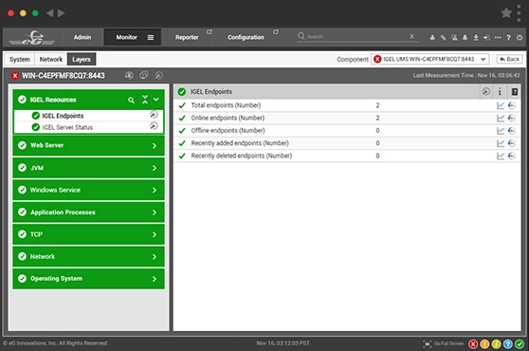View history for Online endpoints row
Image resolution: width=529 pixels, height=351 pixels.
tap(511, 119)
